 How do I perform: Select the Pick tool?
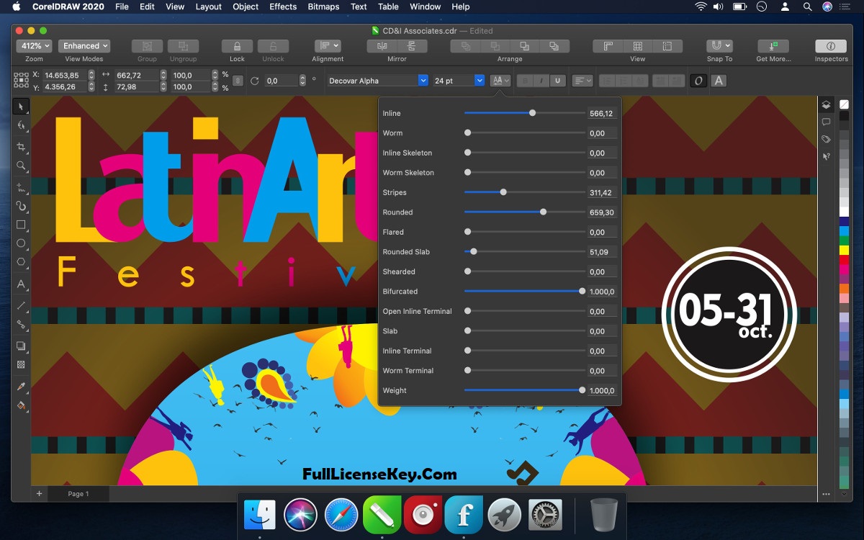tap(21, 107)
